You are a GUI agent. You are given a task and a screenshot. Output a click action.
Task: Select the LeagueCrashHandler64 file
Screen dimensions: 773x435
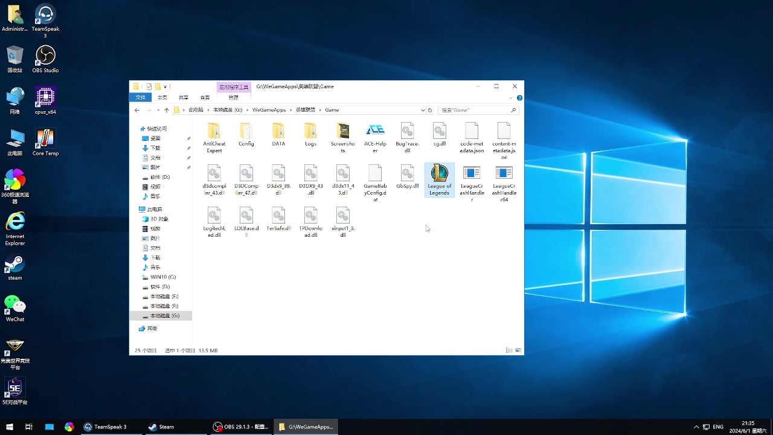point(504,183)
